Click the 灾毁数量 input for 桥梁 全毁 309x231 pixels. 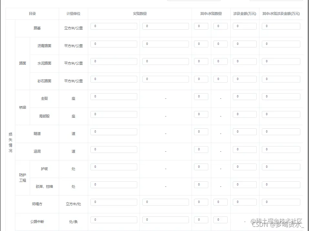click(114, 97)
